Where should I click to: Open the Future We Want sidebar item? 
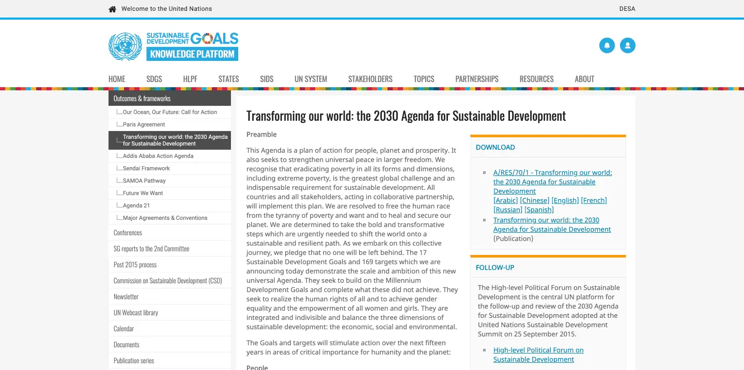(169, 193)
